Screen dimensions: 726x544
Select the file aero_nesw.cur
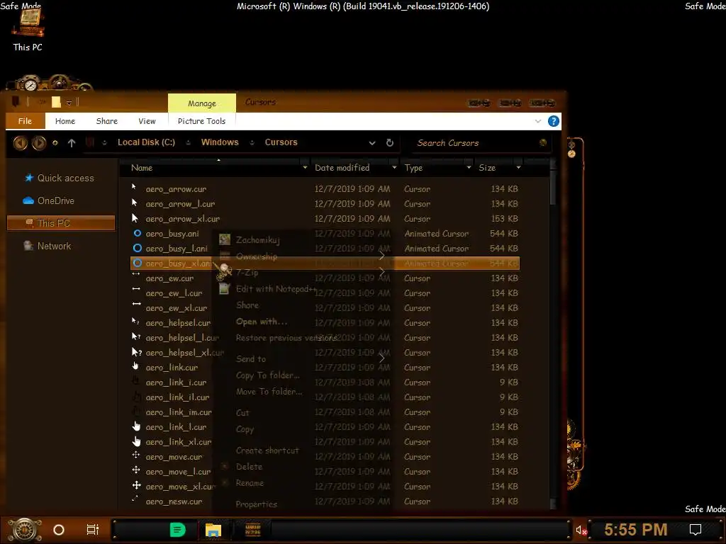[x=174, y=501]
